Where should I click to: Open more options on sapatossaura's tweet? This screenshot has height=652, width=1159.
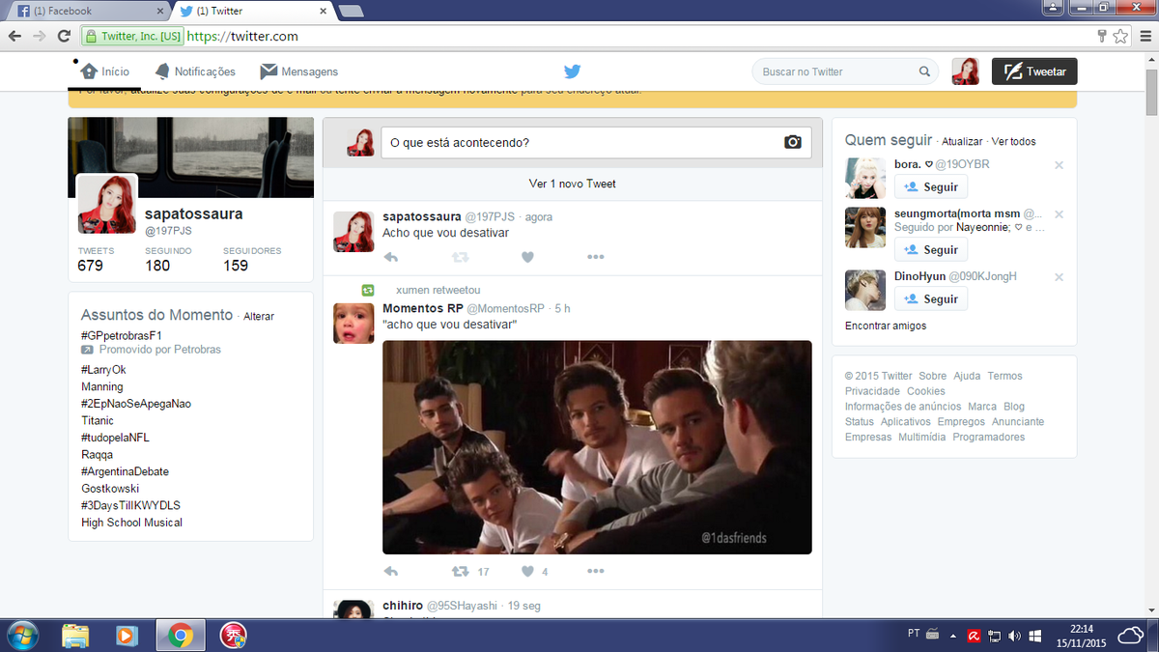coord(595,257)
